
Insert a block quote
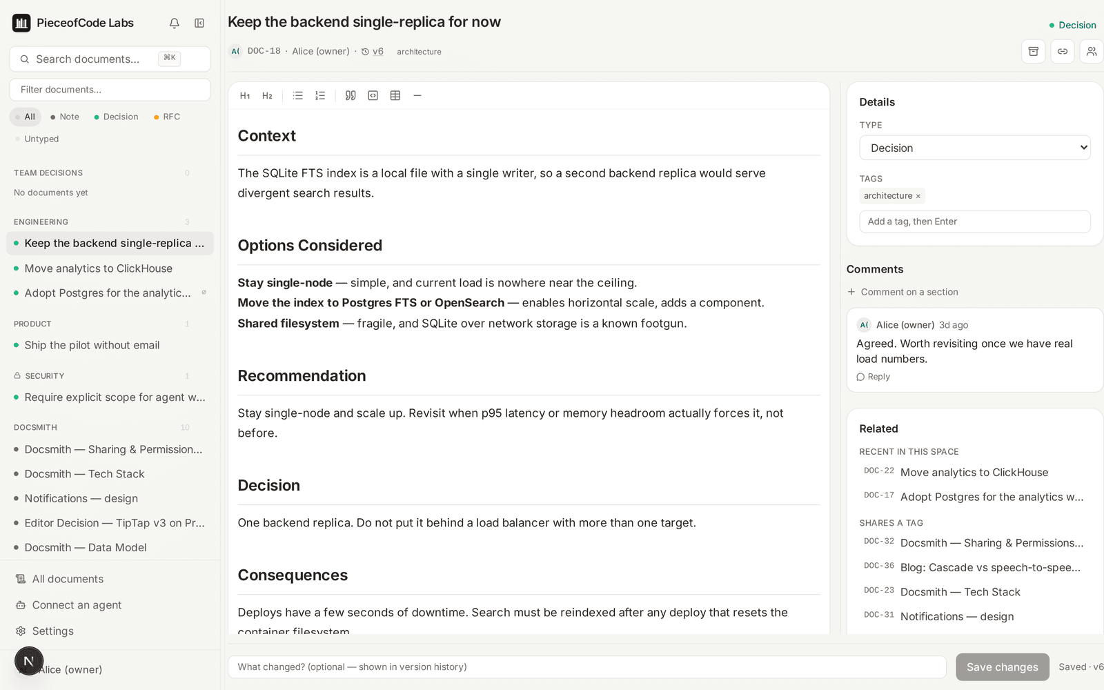coord(351,96)
